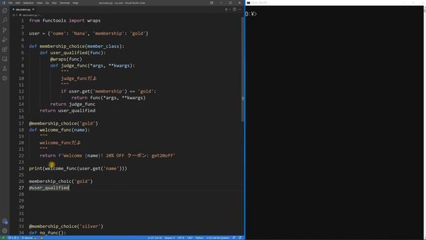Place cursor in 'from functools import wraps' line
Image resolution: width=426 pixels, height=240 pixels.
[65, 21]
